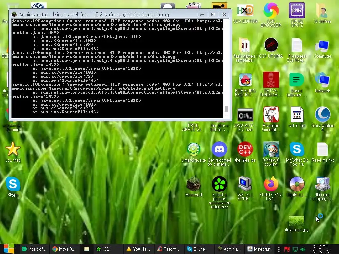Launch the UltraBULL disc icon
This screenshot has height=254, width=339.
(297, 184)
